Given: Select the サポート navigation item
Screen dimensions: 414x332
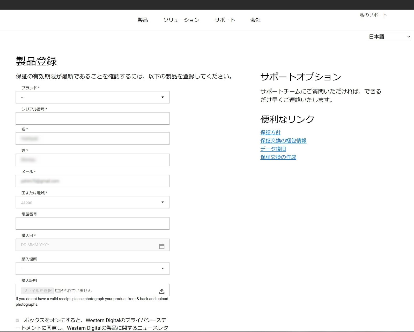Looking at the screenshot, I should 225,20.
